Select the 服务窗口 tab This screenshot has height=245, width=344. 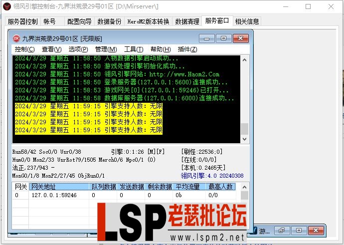(217, 20)
